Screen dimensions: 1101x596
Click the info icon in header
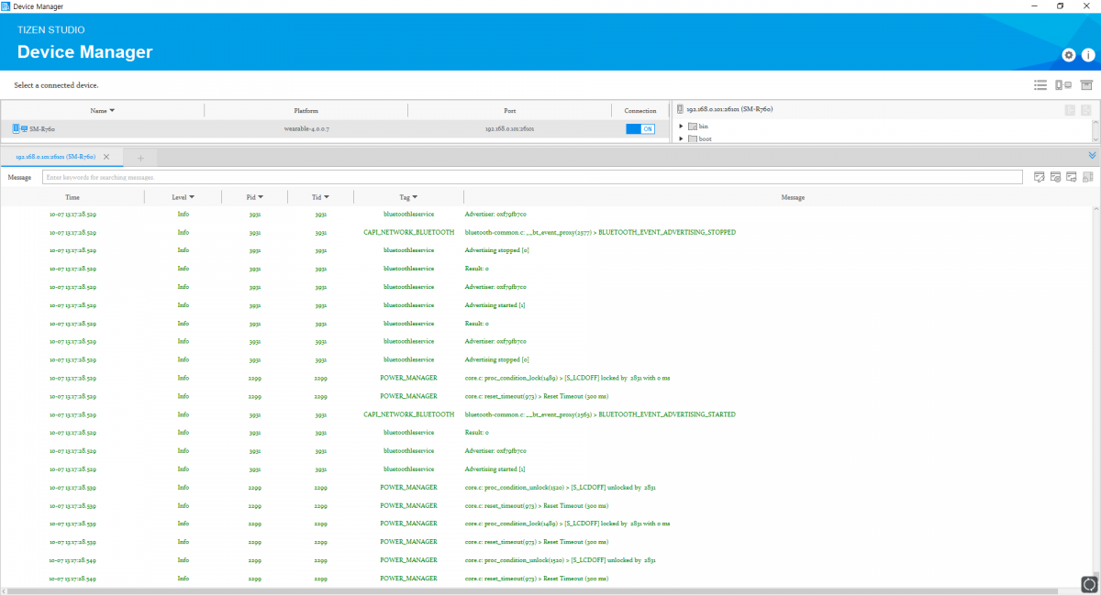[1087, 55]
